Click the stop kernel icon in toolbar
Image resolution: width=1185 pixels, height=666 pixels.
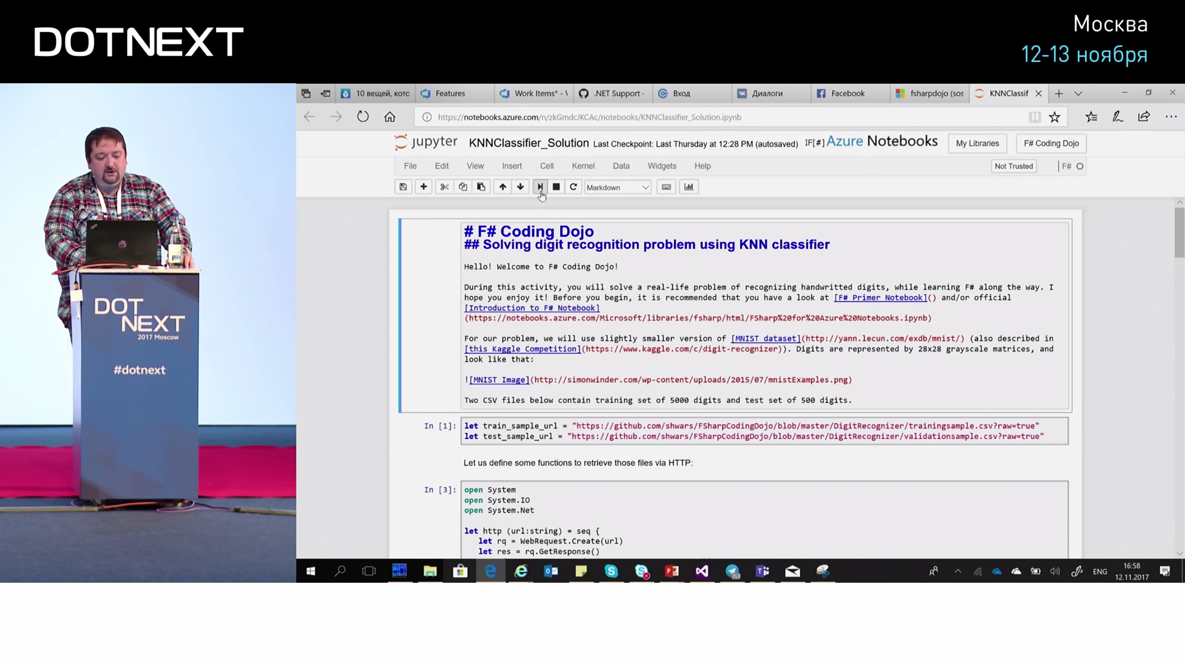pos(556,187)
